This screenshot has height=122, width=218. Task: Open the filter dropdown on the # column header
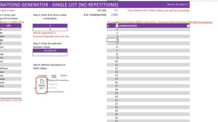click(117, 26)
